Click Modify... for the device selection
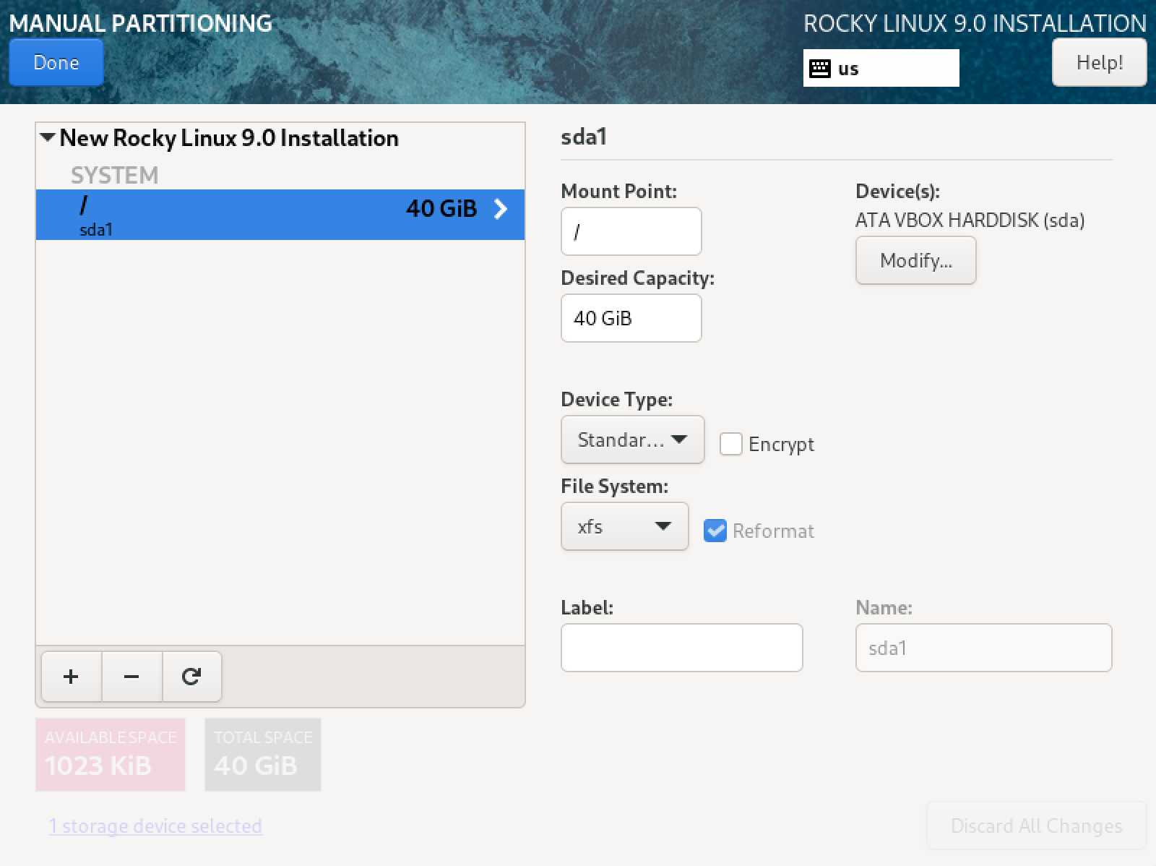 point(915,260)
